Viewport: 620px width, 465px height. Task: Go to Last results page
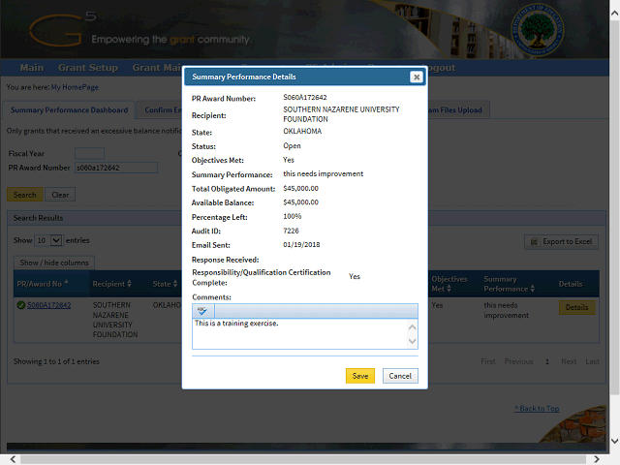coord(592,361)
